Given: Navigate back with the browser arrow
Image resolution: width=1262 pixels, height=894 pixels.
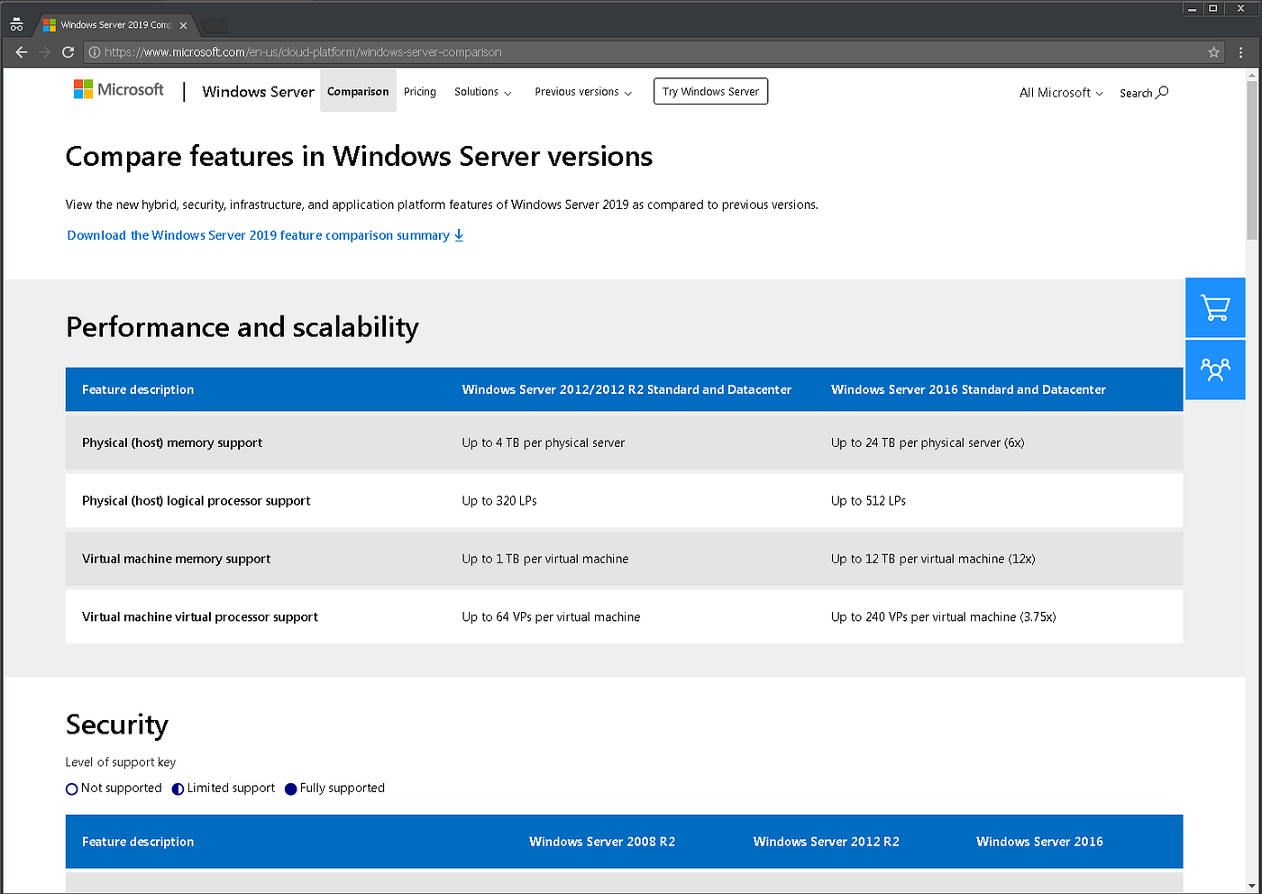Looking at the screenshot, I should (22, 51).
